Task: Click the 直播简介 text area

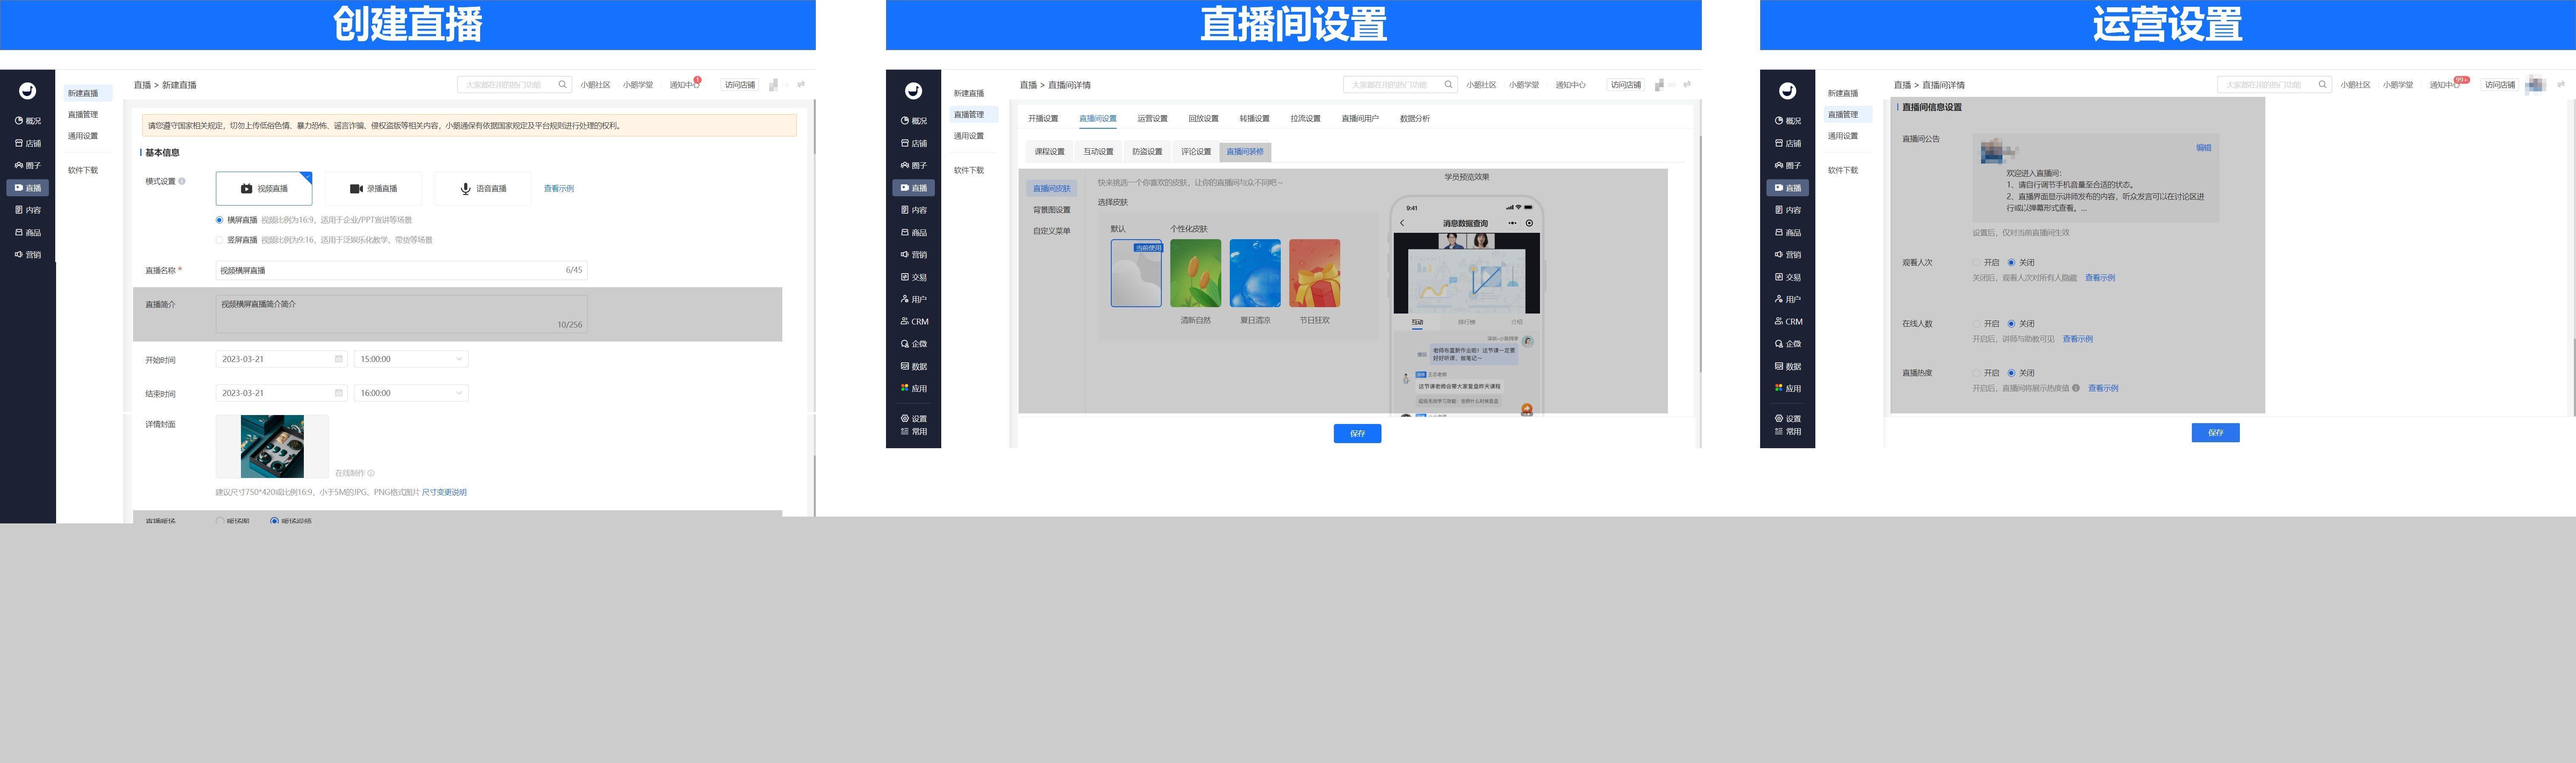Action: [x=401, y=313]
